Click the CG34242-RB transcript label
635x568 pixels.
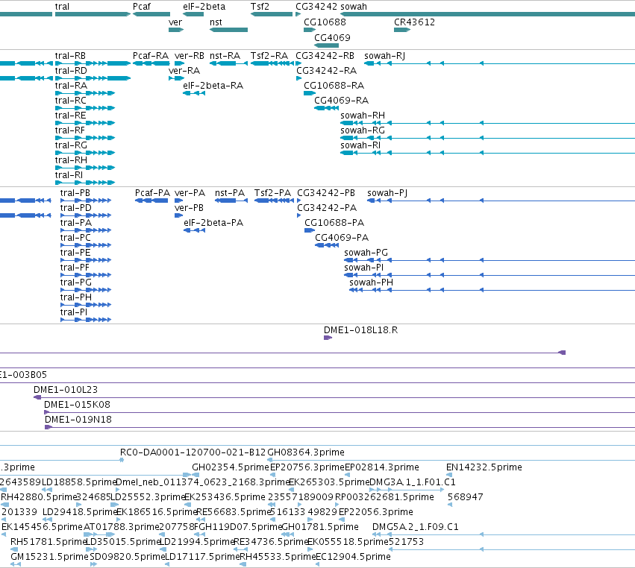pyautogui.click(x=325, y=56)
